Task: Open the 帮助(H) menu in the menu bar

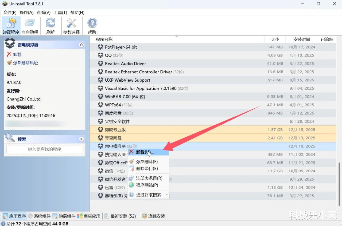Action: pyautogui.click(x=77, y=13)
